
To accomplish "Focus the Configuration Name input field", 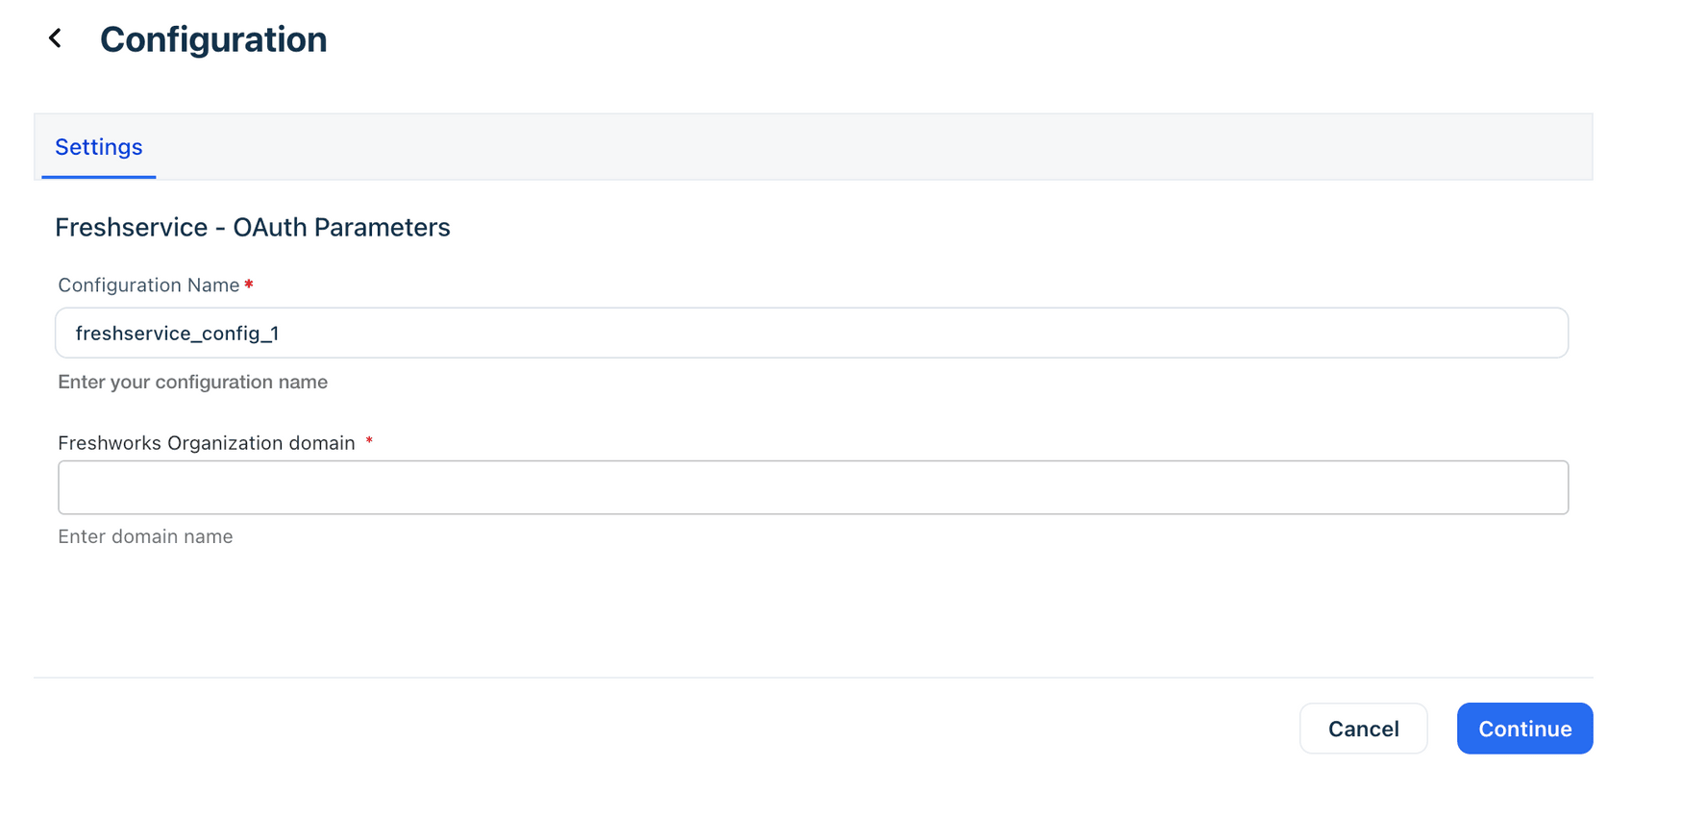I will click(811, 333).
